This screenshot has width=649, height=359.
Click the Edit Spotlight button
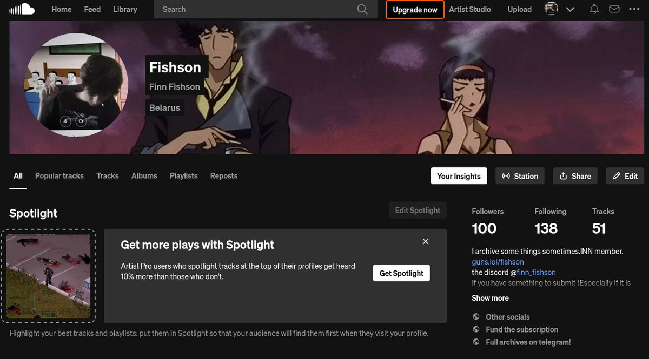tap(418, 211)
